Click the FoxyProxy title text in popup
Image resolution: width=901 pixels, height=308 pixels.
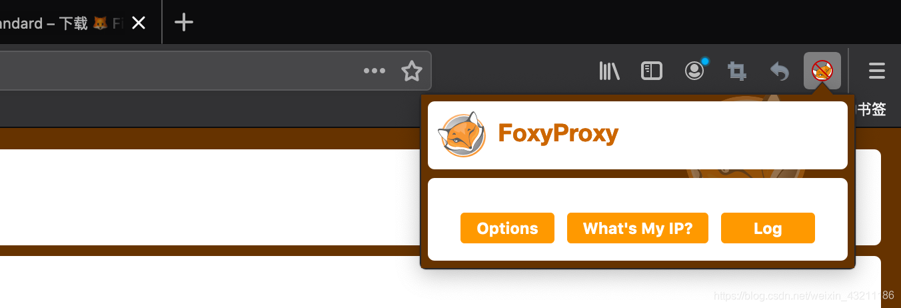[558, 134]
